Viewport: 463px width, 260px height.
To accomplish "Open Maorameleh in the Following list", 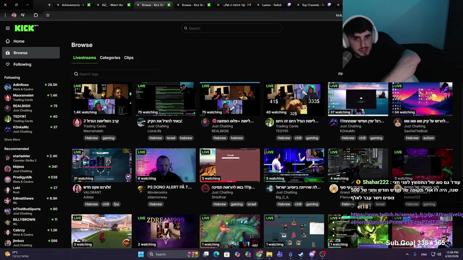I will 31,97.
